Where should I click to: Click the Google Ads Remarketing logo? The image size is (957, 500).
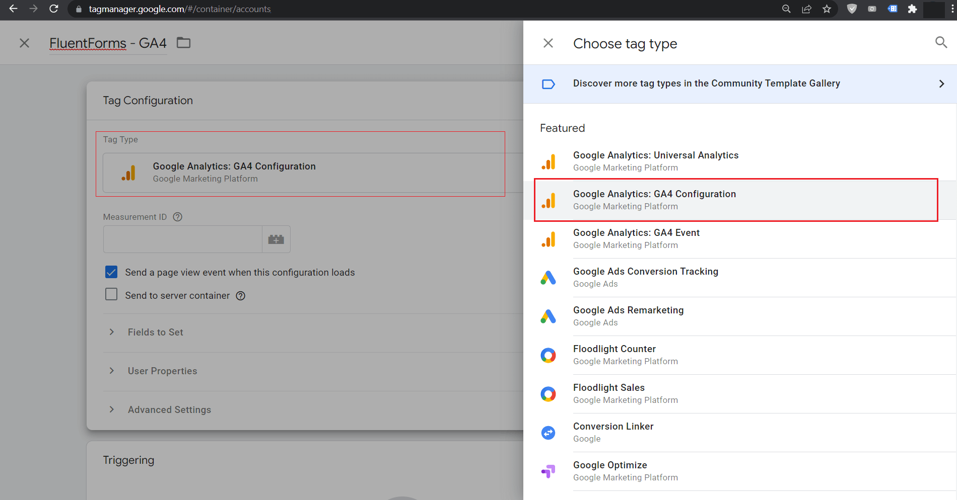click(548, 316)
